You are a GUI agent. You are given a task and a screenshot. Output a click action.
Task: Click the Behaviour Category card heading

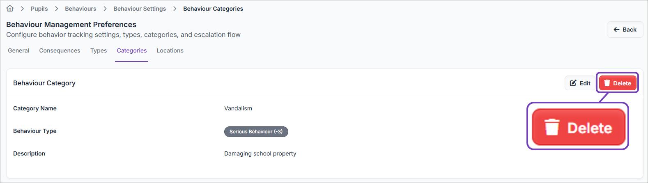[x=44, y=83]
